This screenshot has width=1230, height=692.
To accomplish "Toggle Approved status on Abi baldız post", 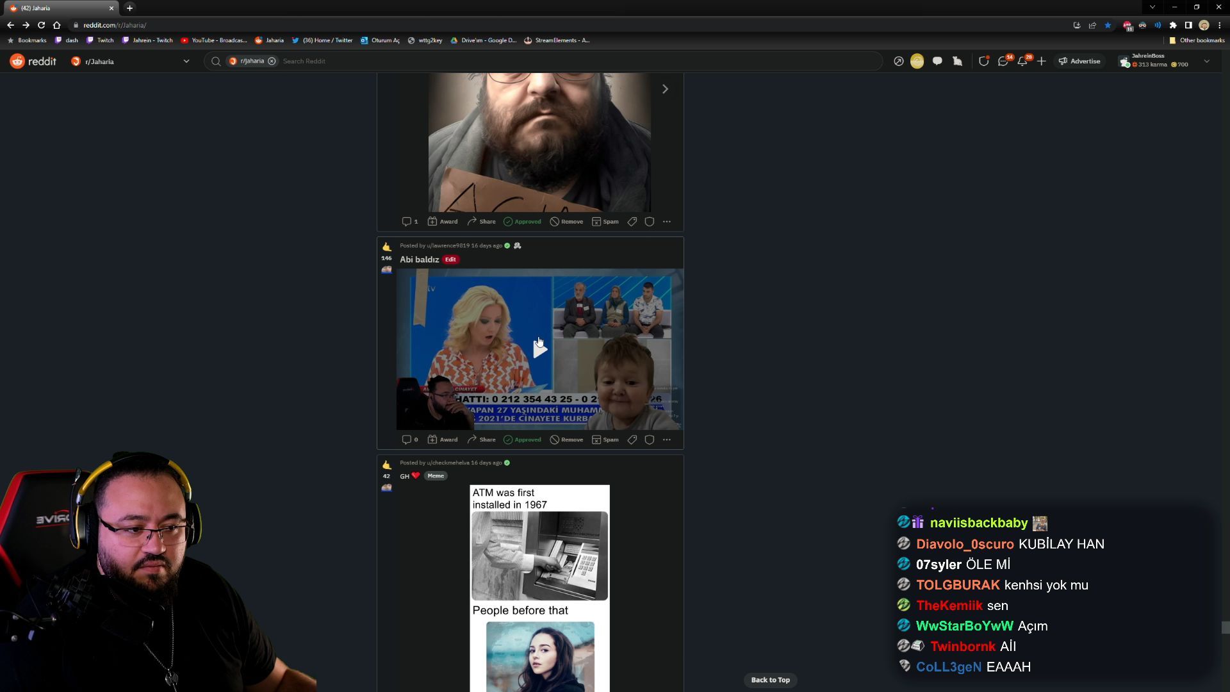I will [522, 440].
